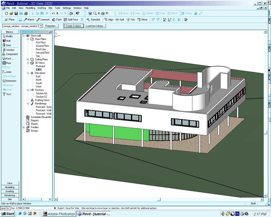Viewport: 271px width, 217px height.
Task: Click the Properties... button
Action: click(x=51, y=26)
